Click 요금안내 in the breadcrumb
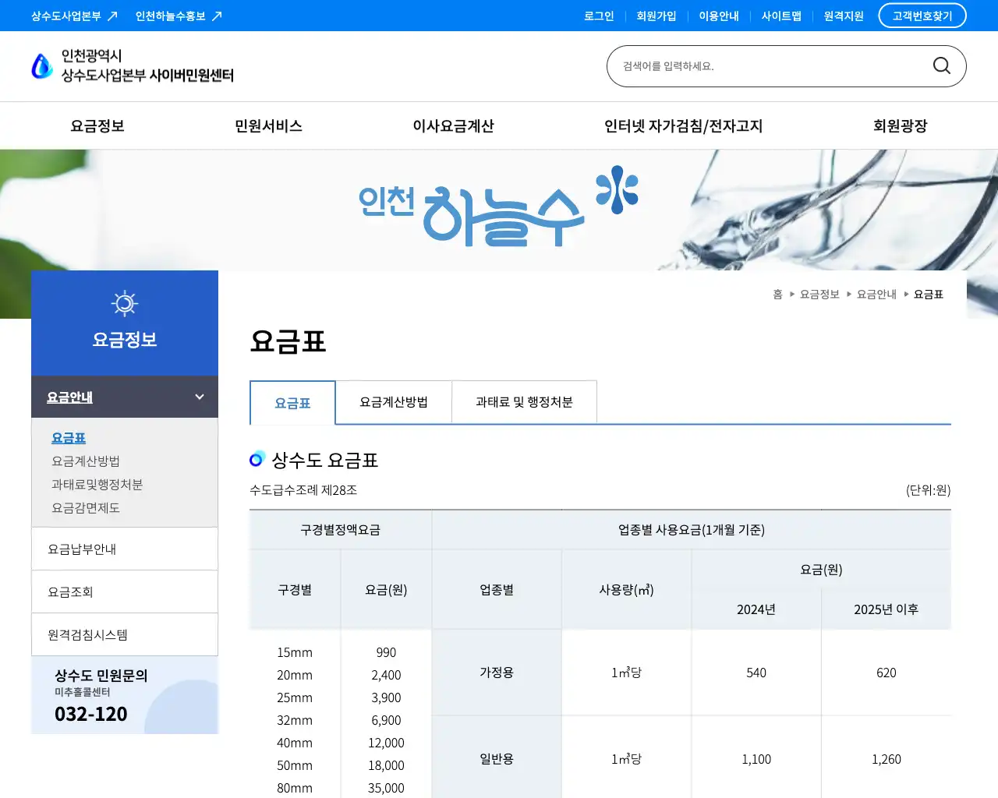The height and width of the screenshot is (798, 998). [x=876, y=295]
